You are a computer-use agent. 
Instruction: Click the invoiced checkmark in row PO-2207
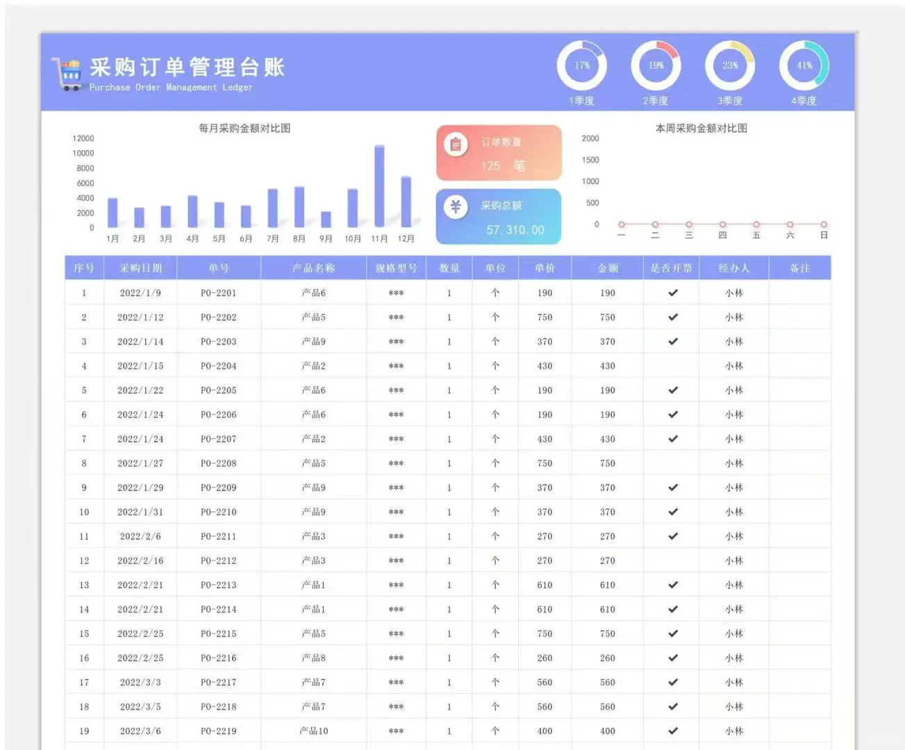(672, 439)
